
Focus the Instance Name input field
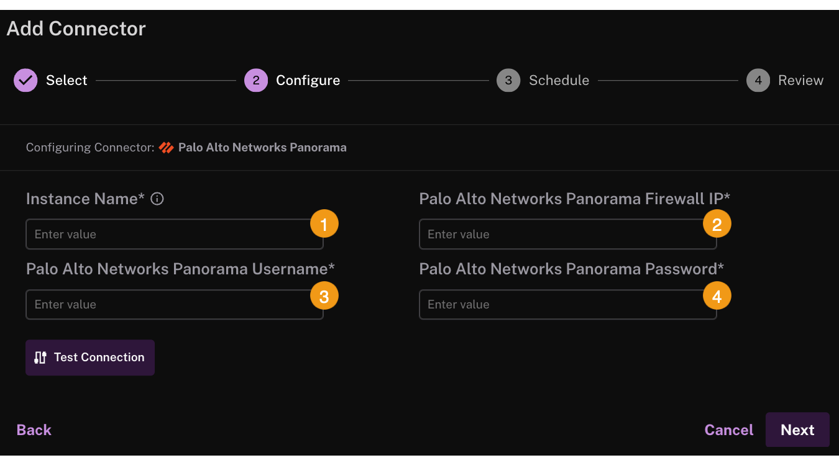click(x=175, y=234)
